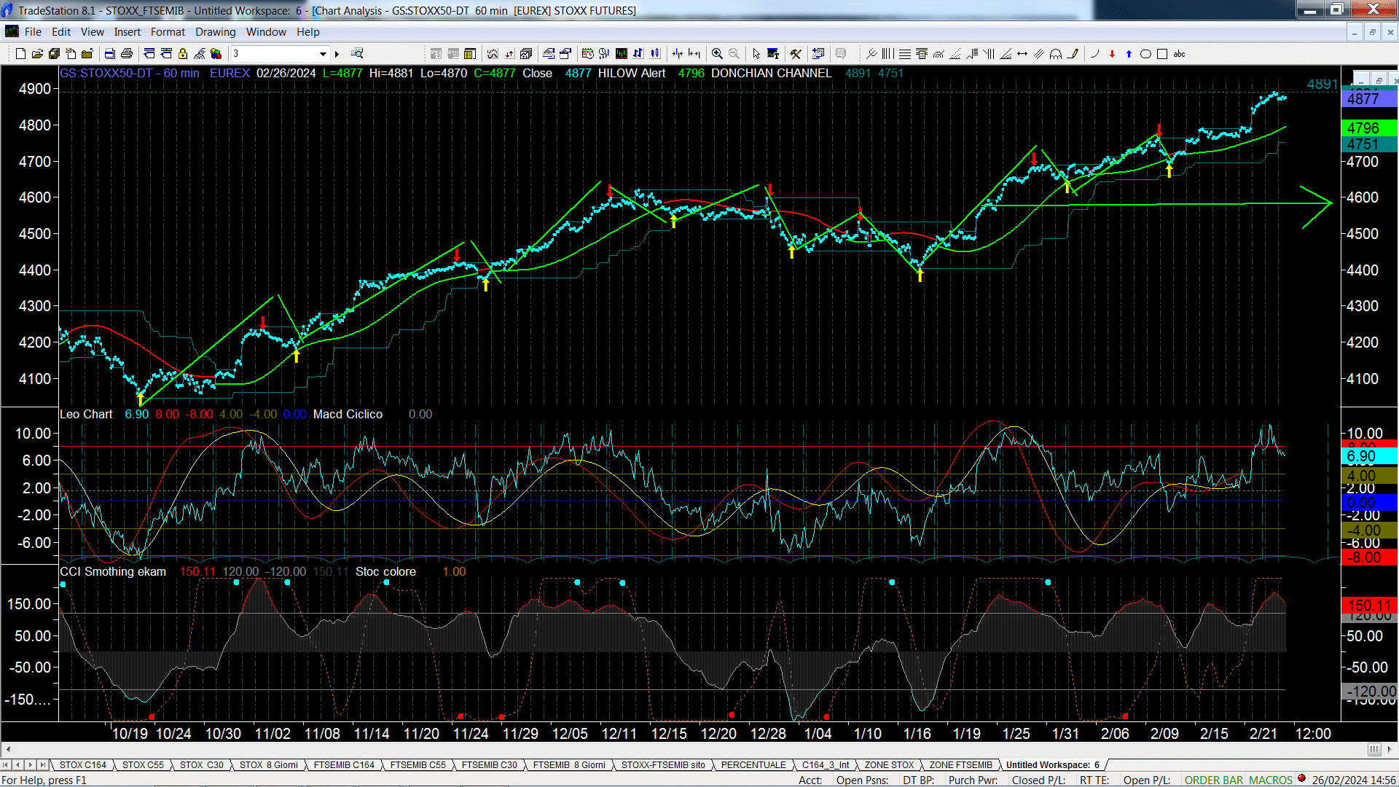Switch to the FTSEMIB C55 tab
Image resolution: width=1399 pixels, height=787 pixels.
[418, 765]
